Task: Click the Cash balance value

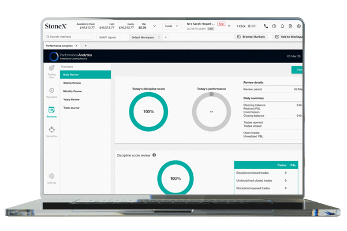Action: 107,28
